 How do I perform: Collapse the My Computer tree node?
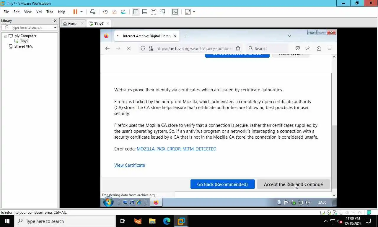[x=5, y=36]
